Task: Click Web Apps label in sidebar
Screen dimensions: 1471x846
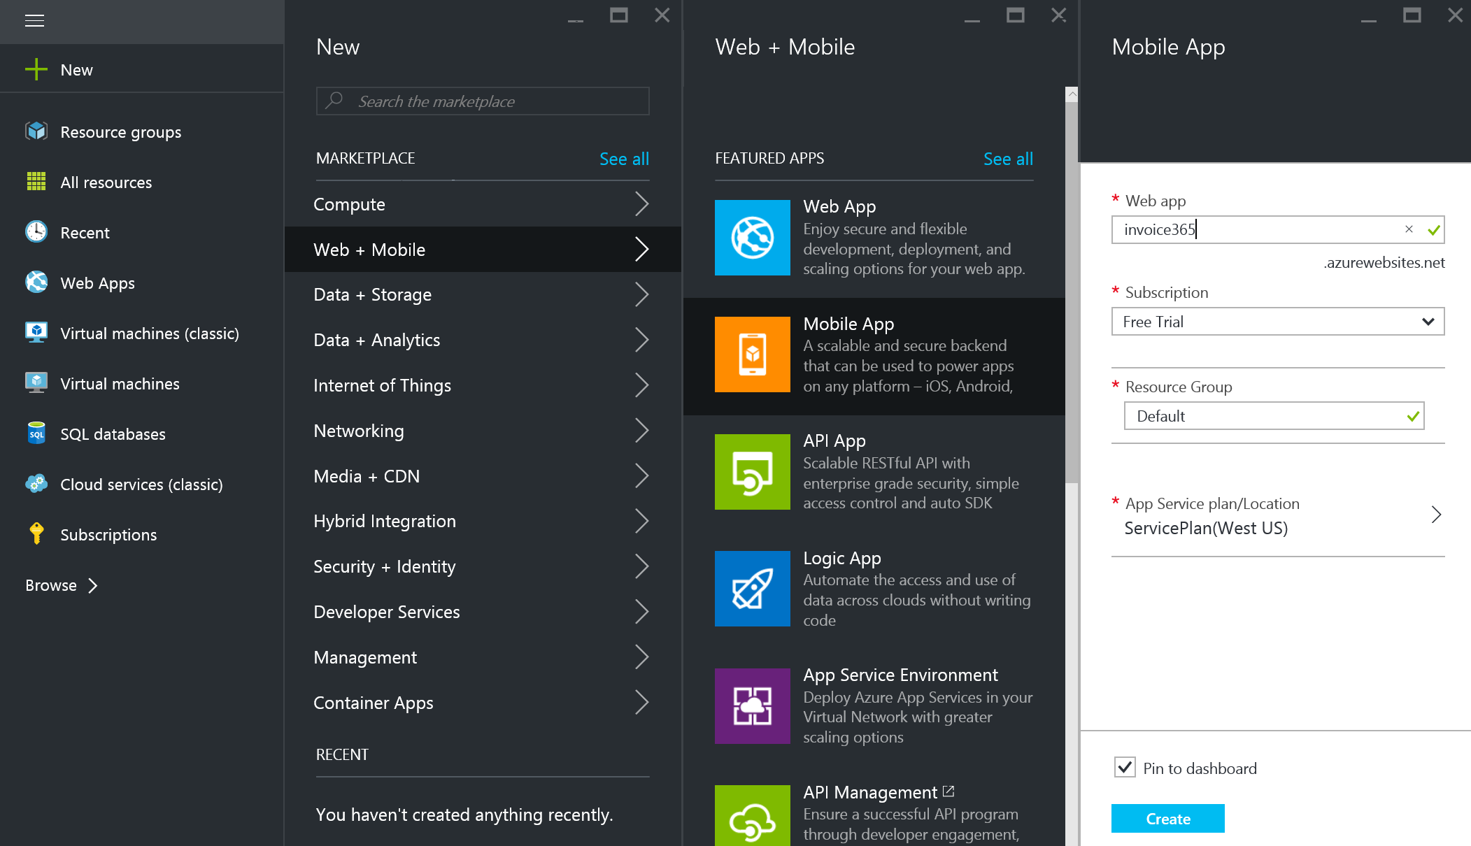Action: coord(98,283)
